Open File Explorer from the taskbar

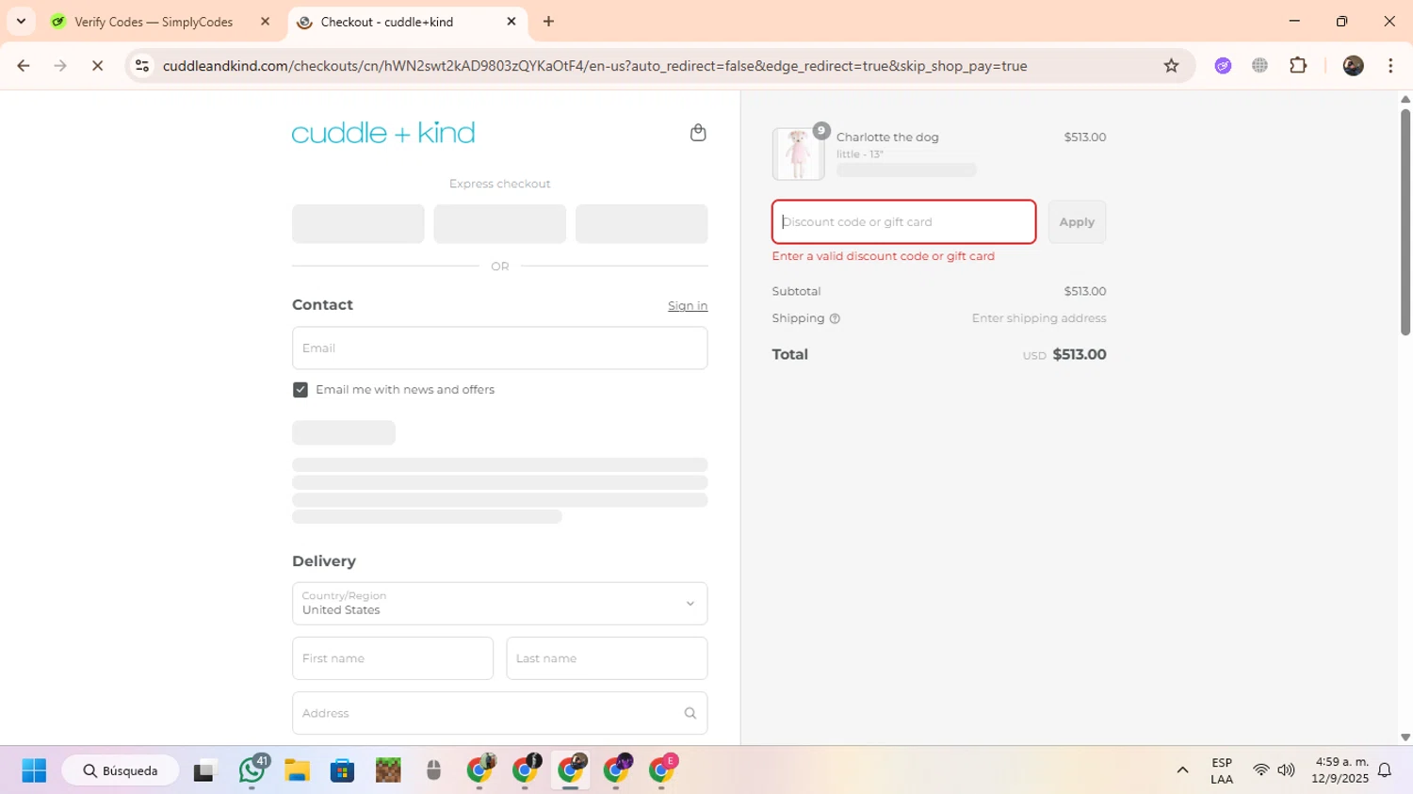point(297,770)
